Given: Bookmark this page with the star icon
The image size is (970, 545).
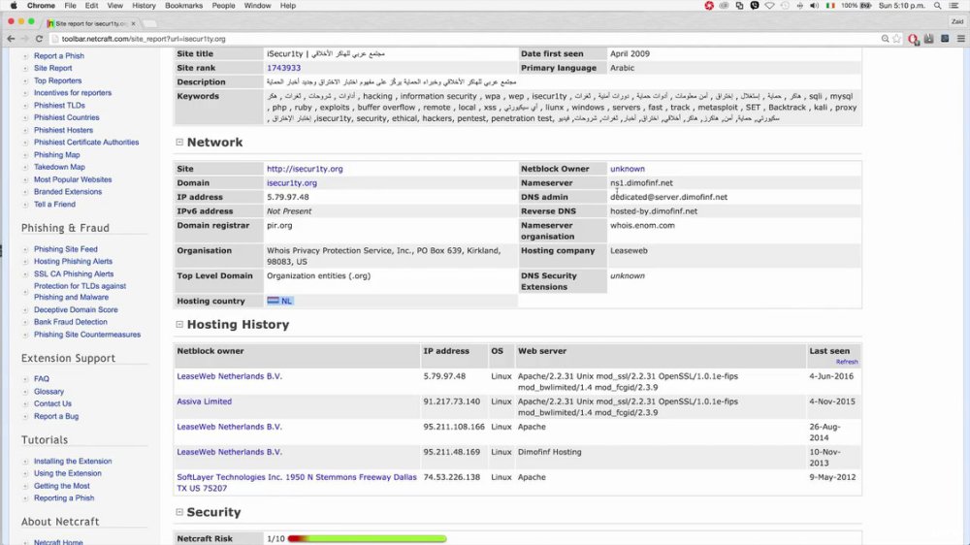Looking at the screenshot, I should pos(897,39).
